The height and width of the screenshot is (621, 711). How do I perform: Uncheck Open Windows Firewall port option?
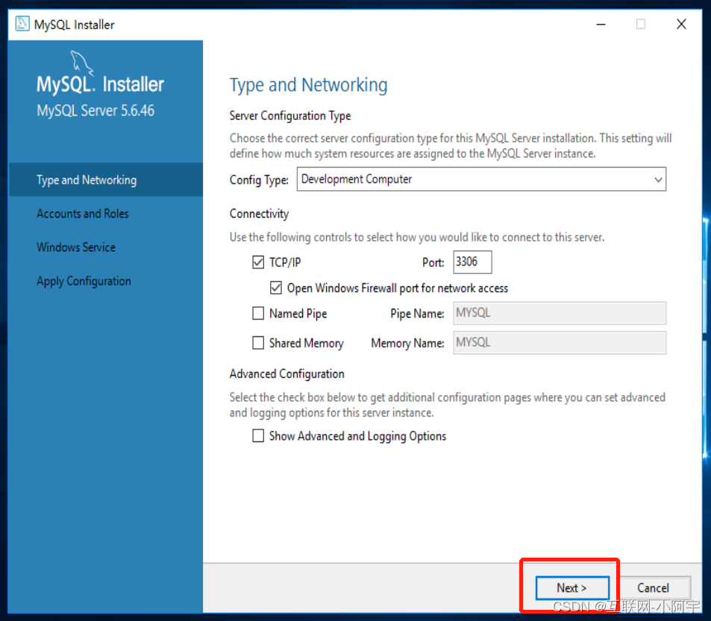(276, 288)
